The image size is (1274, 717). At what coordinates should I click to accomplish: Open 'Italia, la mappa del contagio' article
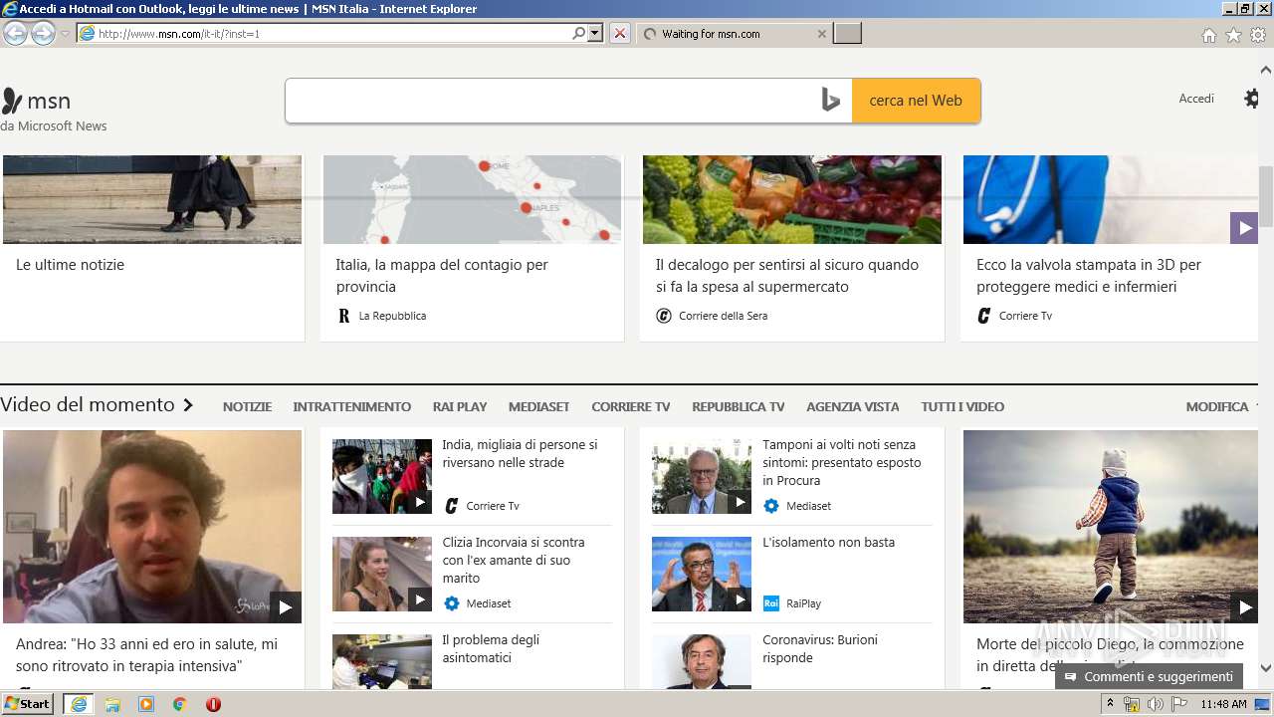click(x=442, y=276)
